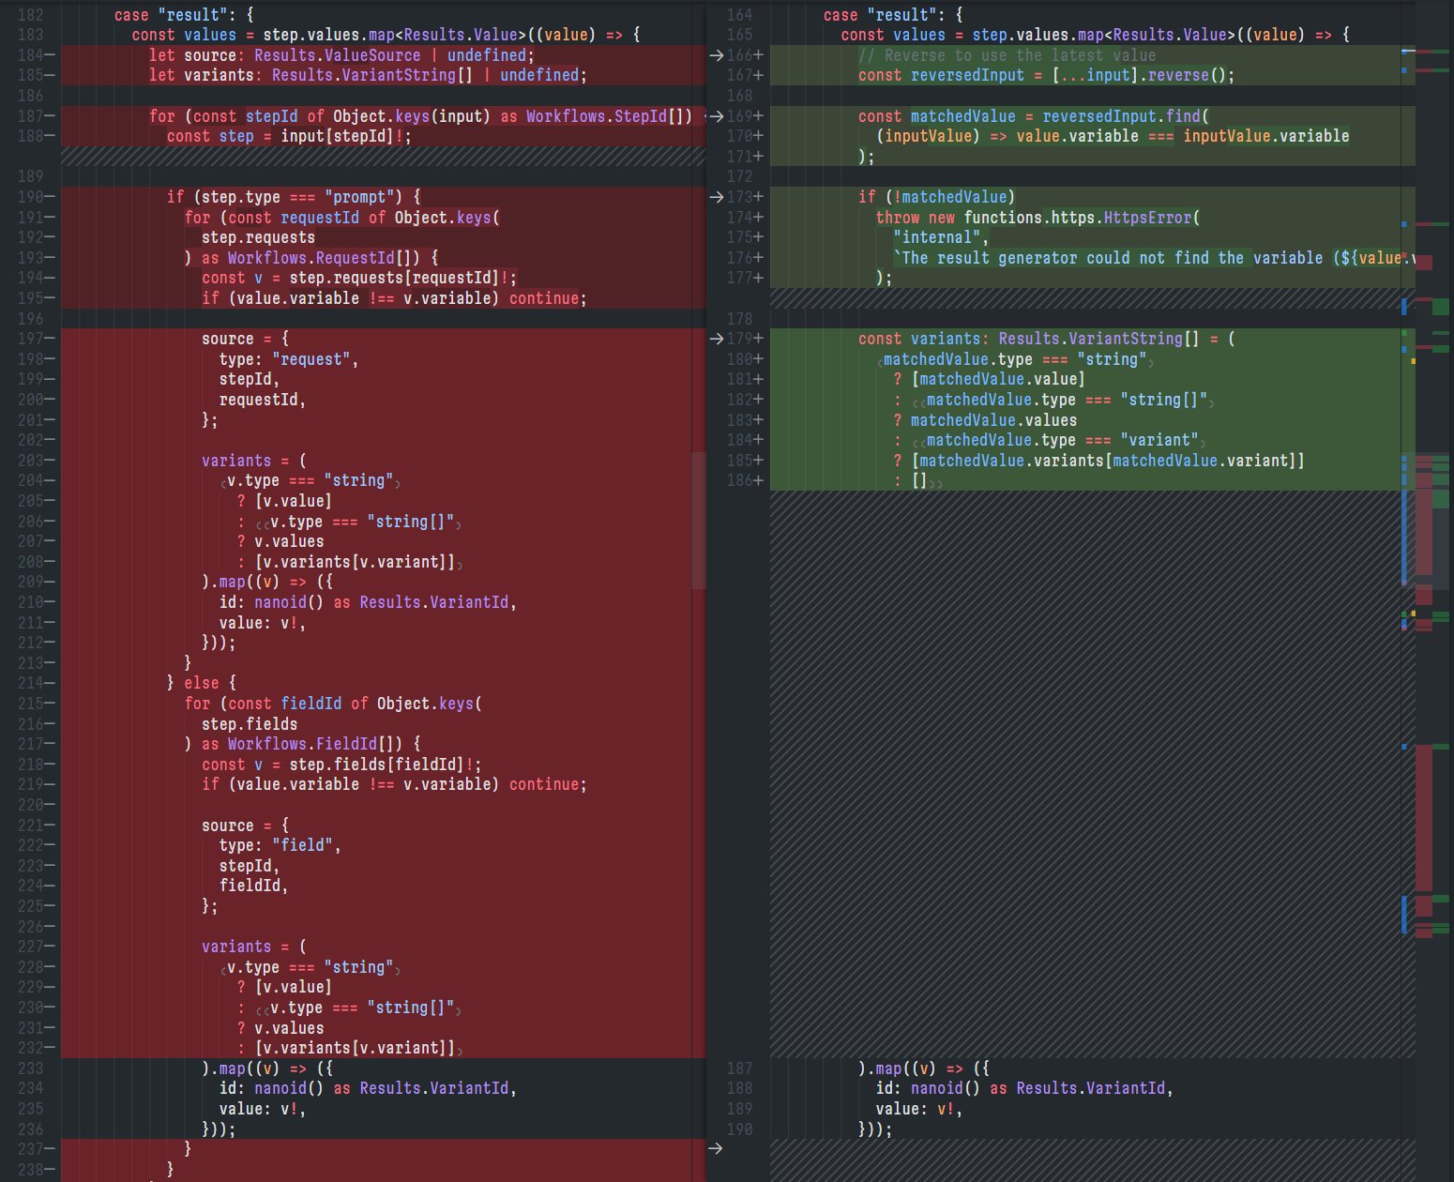Expand the diagonal-striped block under line 188

[375, 155]
